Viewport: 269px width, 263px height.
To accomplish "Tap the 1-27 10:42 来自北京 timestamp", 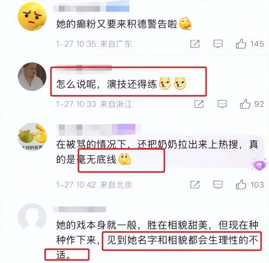I will [94, 185].
